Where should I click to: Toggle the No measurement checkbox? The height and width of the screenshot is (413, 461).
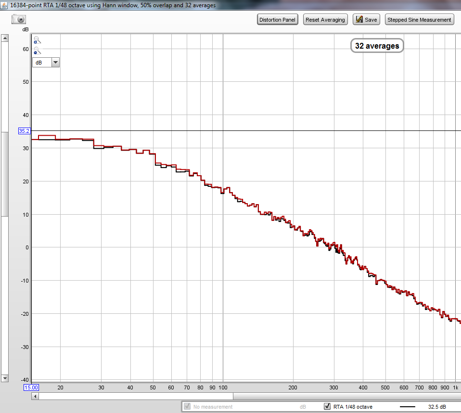(187, 406)
